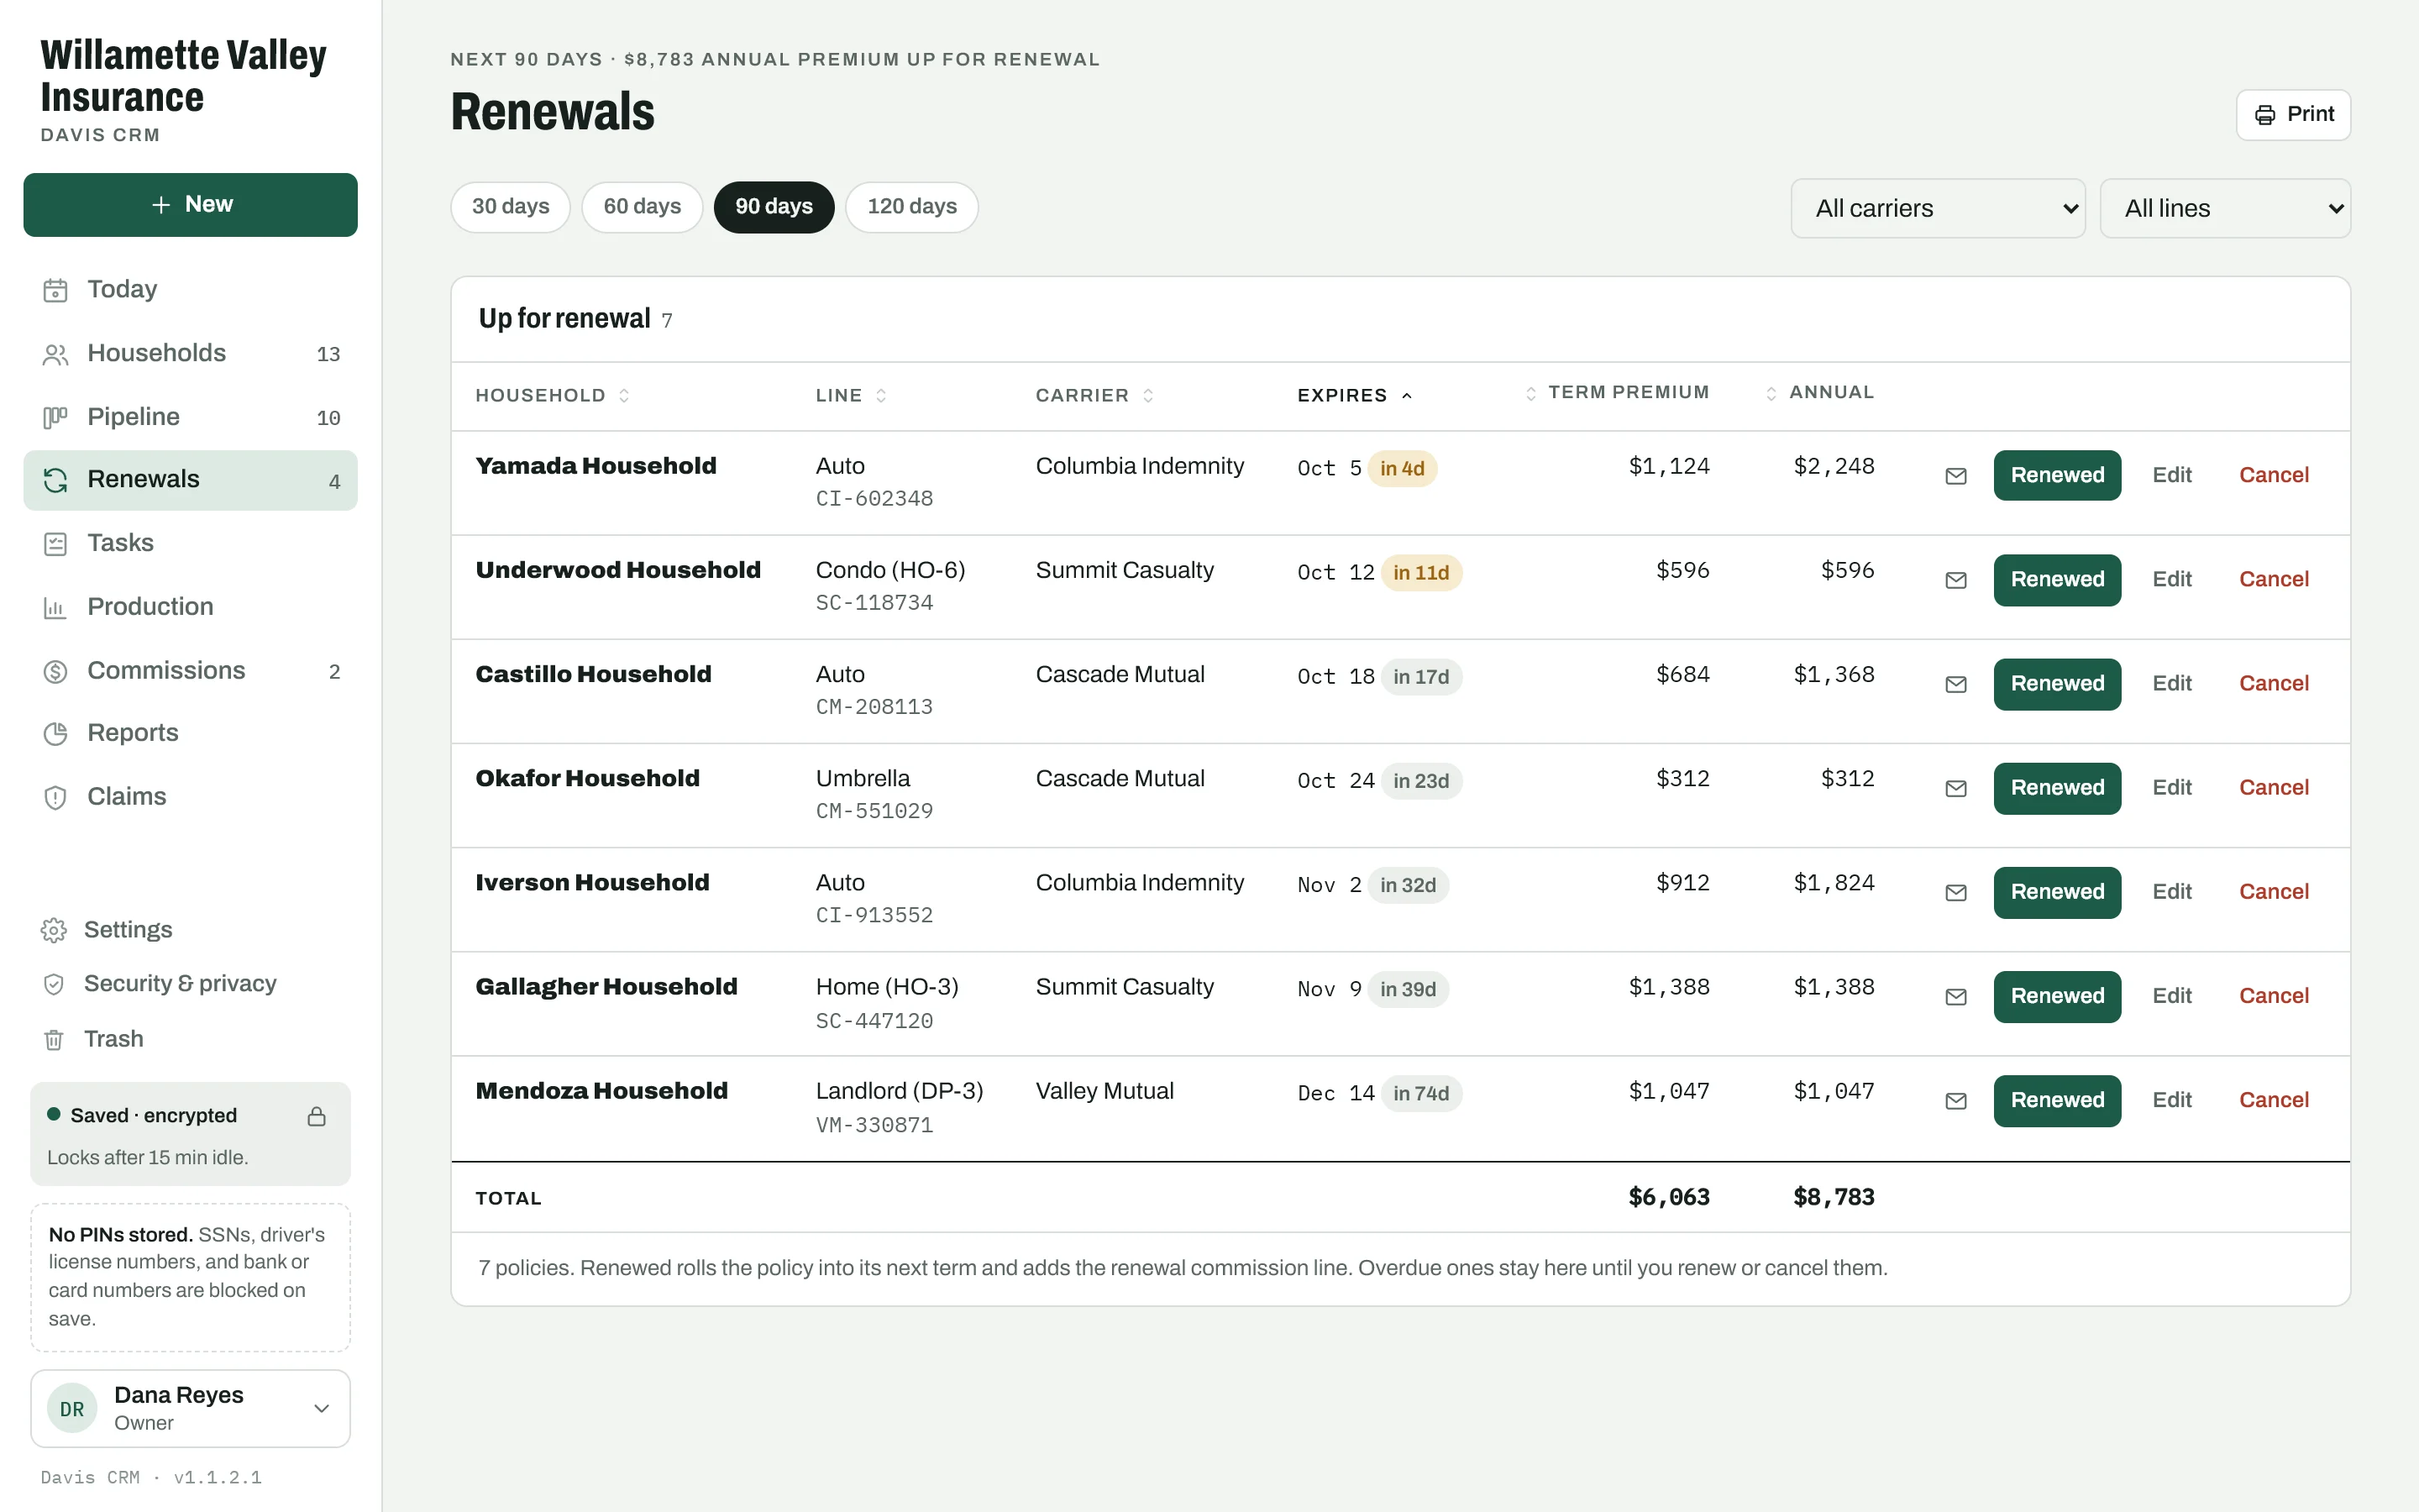Viewport: 2419px width, 1512px height.
Task: Edit the Okafor Household umbrella policy
Action: tap(2171, 788)
